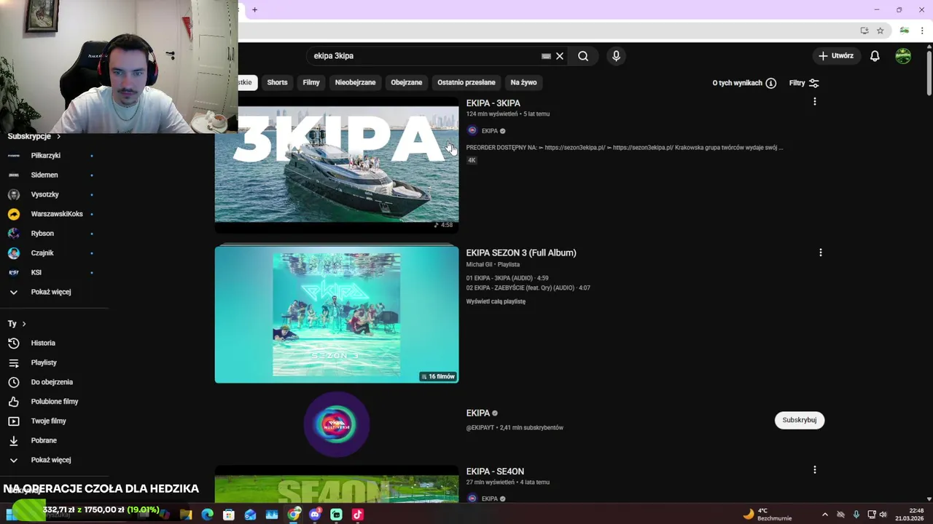This screenshot has height=524, width=933.
Task: Select the Nieobejrzane filter chip
Action: pyautogui.click(x=355, y=82)
